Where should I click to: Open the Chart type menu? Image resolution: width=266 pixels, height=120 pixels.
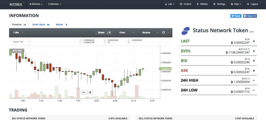pyautogui.click(x=122, y=33)
